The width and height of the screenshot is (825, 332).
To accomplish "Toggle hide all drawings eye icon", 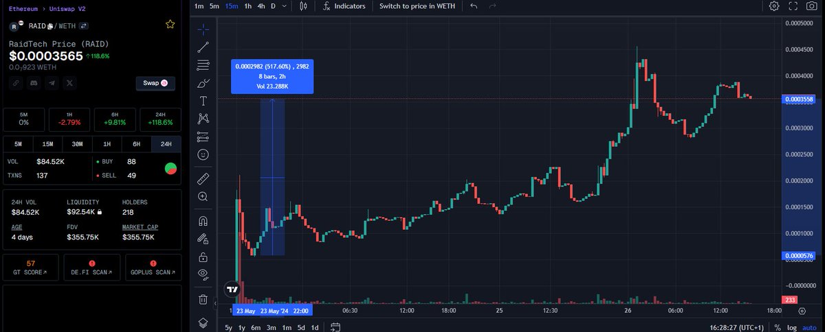I will 203,274.
